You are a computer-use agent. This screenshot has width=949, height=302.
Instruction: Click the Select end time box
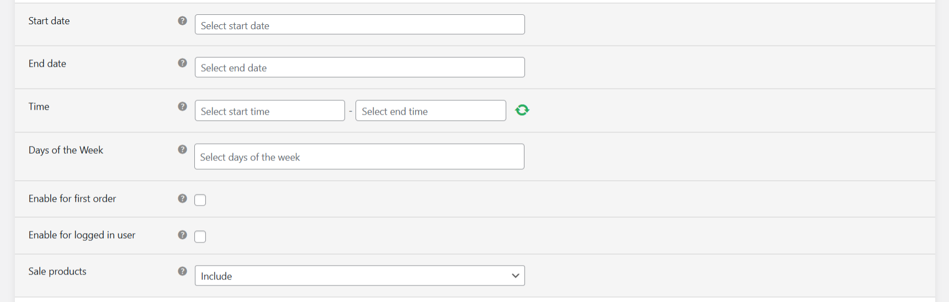431,111
